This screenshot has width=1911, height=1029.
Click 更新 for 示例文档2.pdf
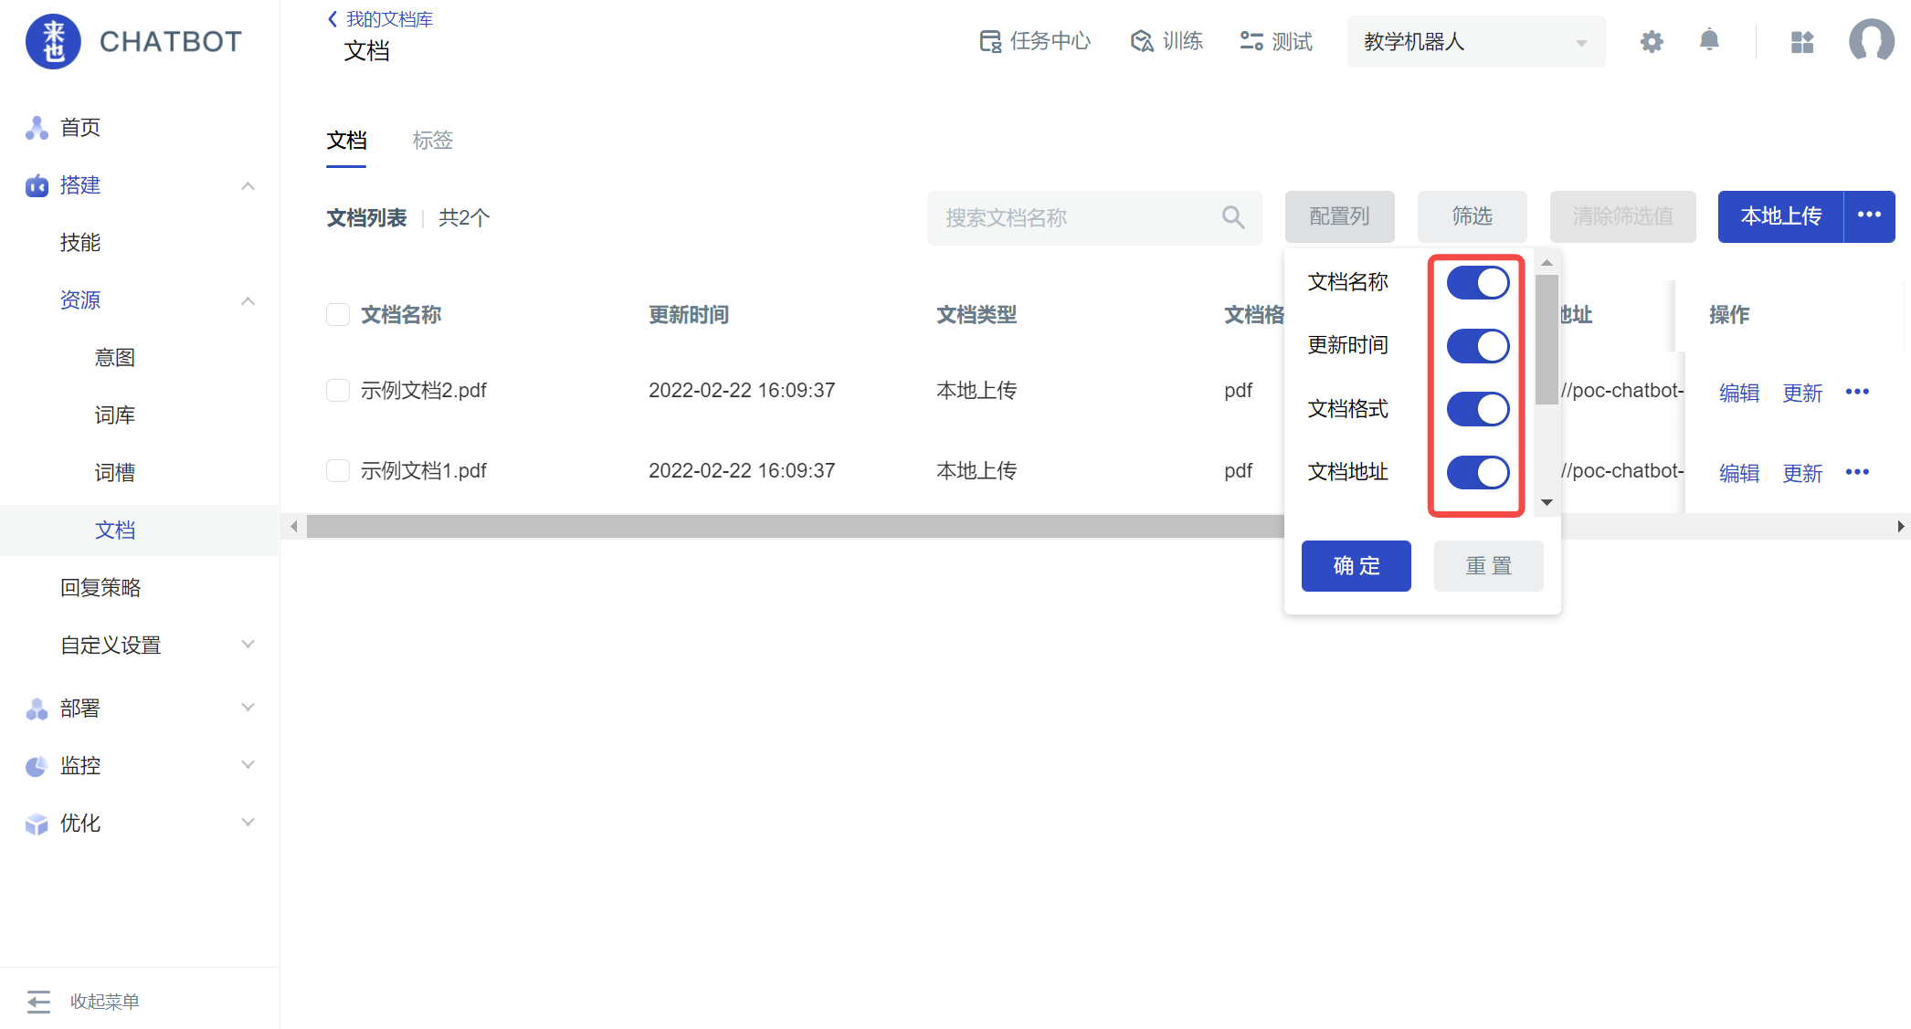pyautogui.click(x=1803, y=393)
